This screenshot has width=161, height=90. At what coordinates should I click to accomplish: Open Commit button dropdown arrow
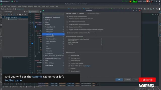(12, 84)
